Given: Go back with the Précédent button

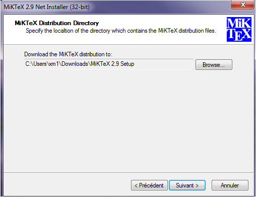Looking at the screenshot, I should [149, 185].
